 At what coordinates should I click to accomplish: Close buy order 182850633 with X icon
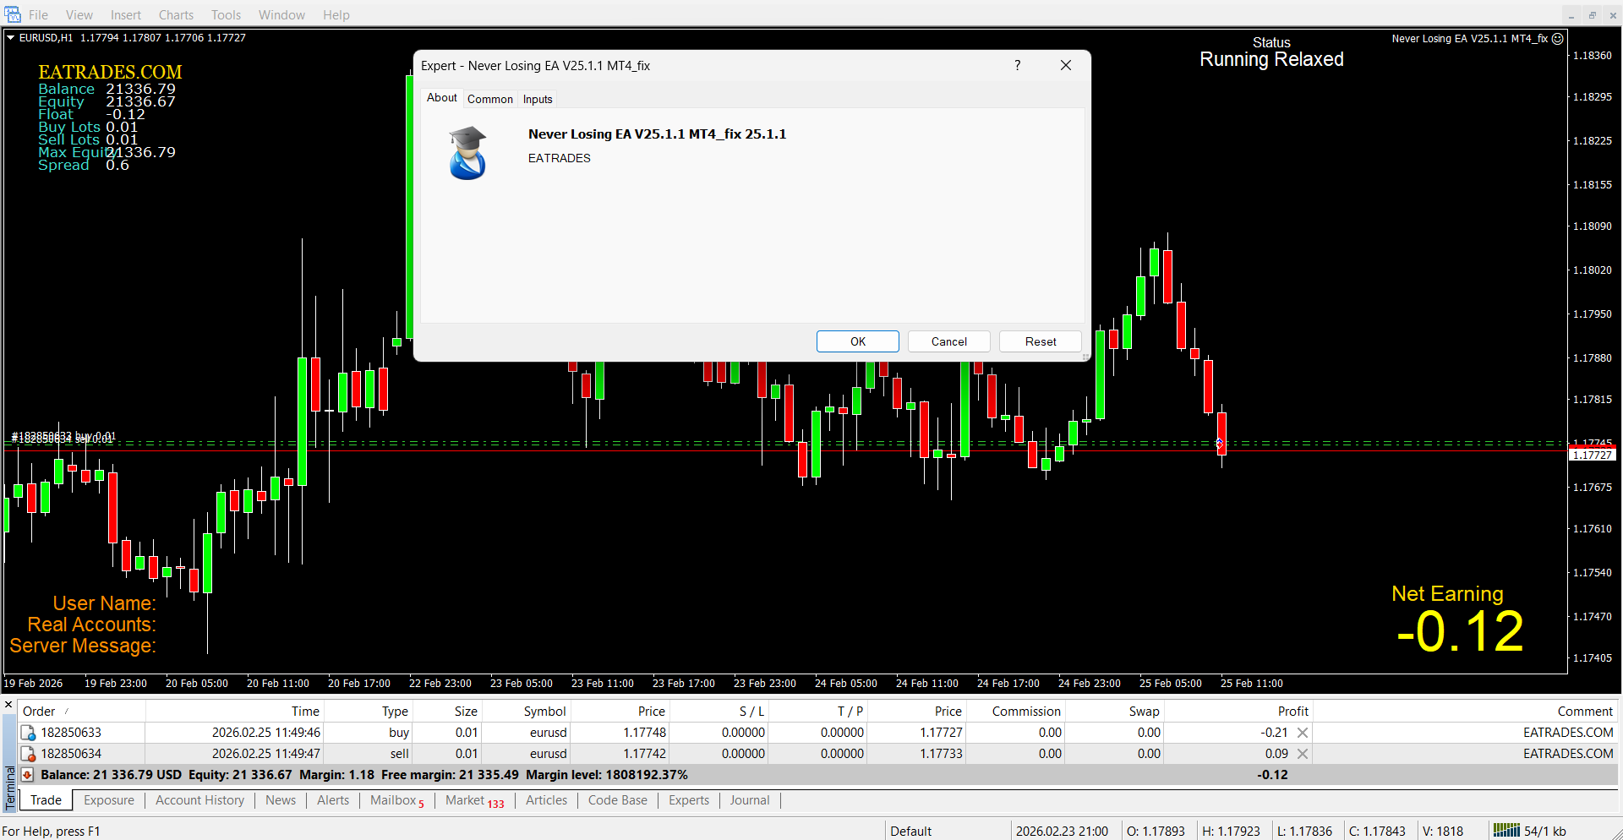tap(1303, 733)
